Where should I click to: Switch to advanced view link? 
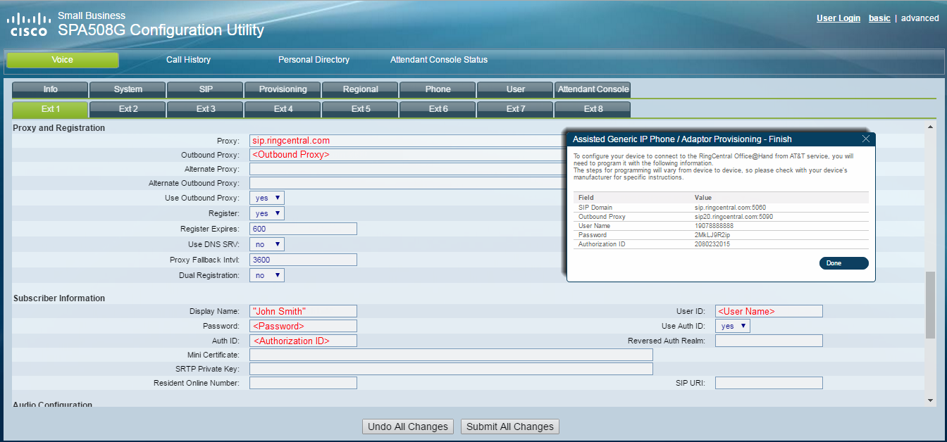pyautogui.click(x=920, y=18)
